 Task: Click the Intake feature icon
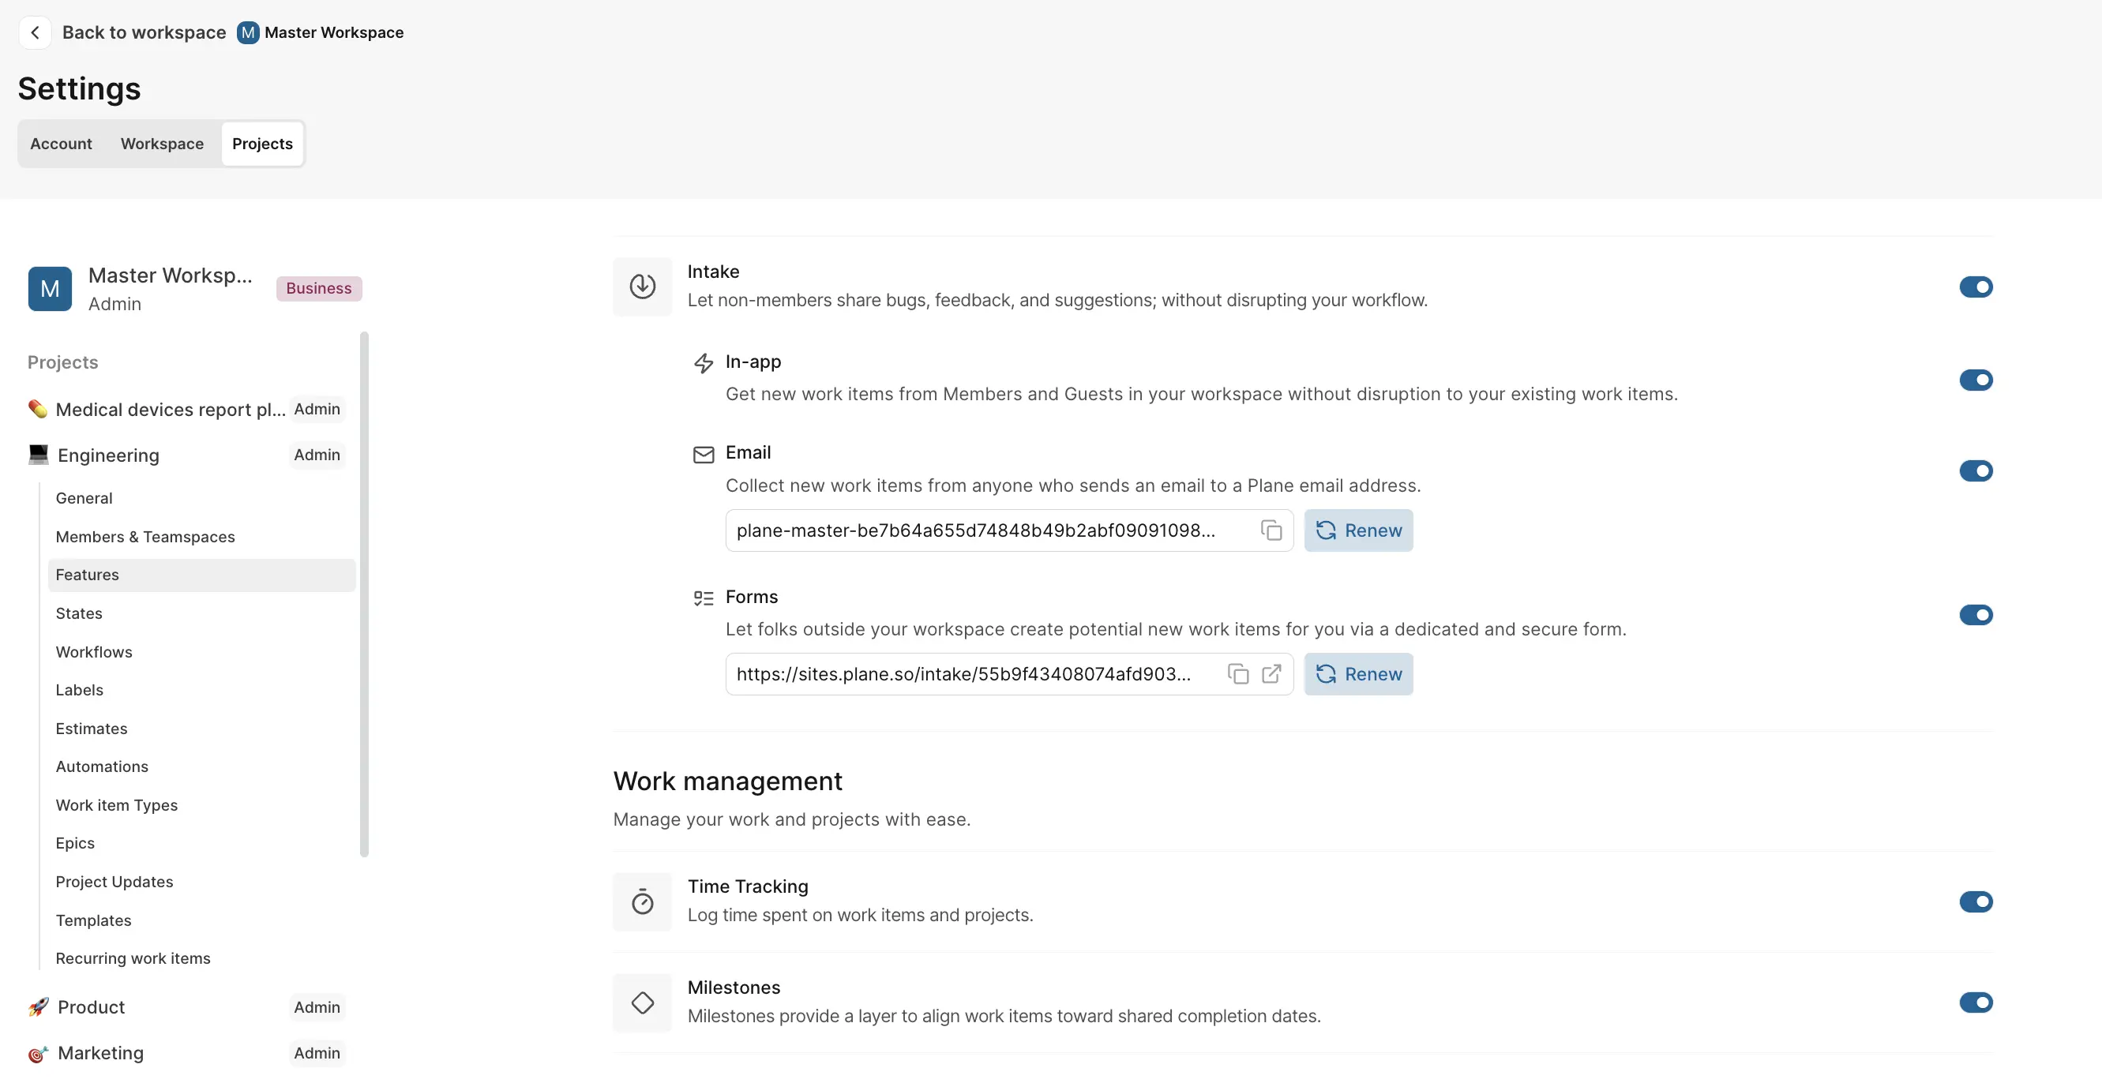642,287
